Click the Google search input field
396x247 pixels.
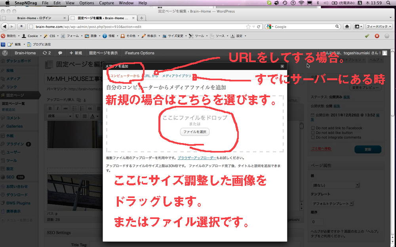pos(304,26)
